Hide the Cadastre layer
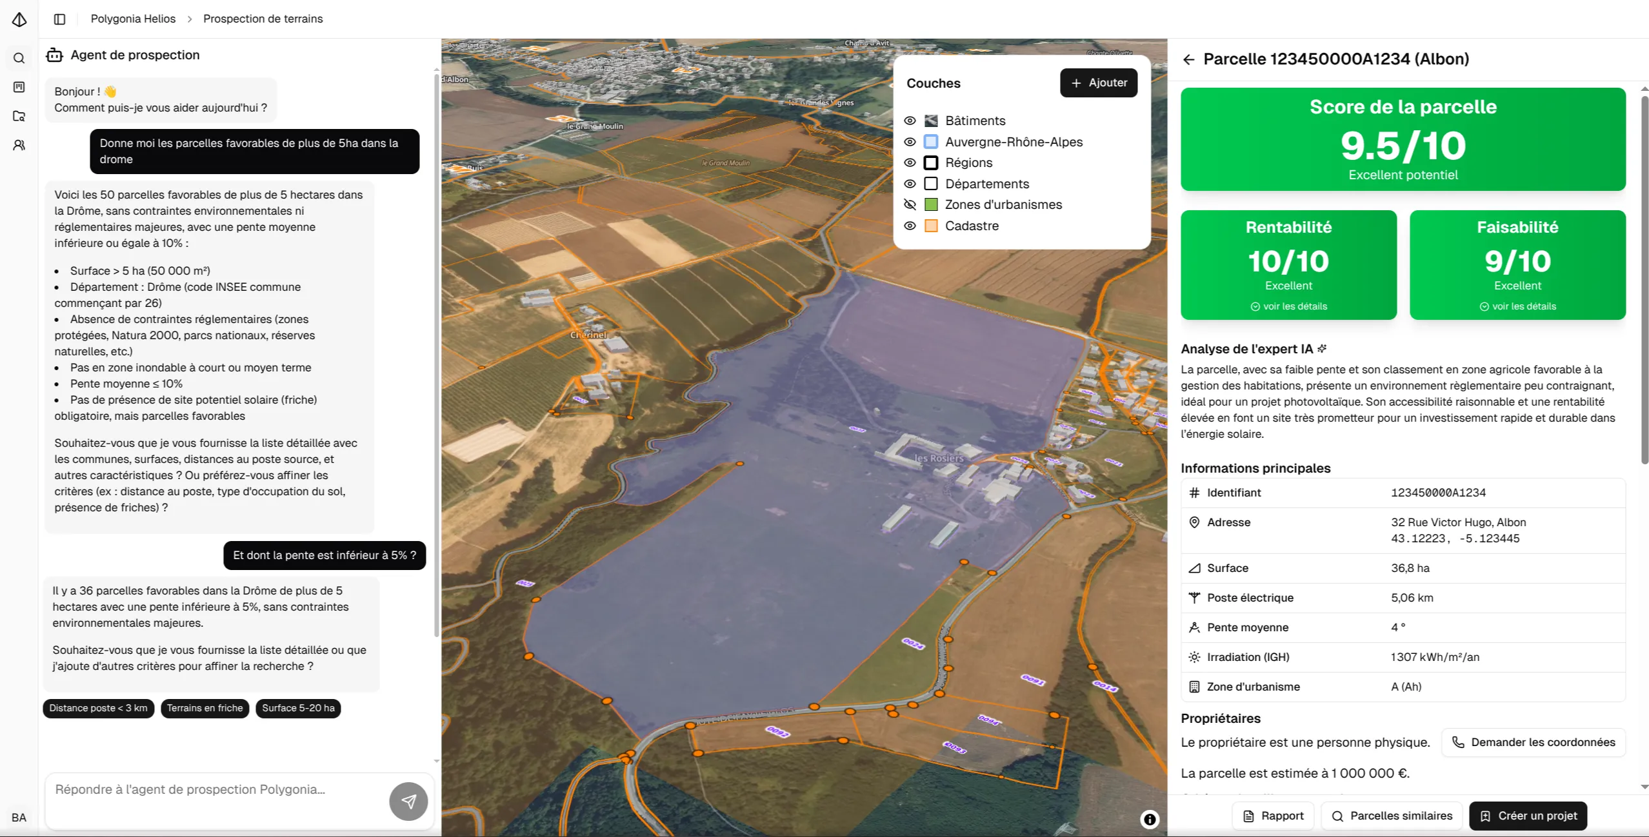The height and width of the screenshot is (837, 1649). tap(910, 226)
